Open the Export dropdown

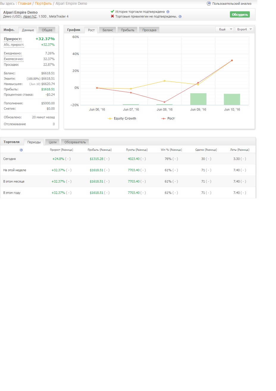tap(244, 29)
